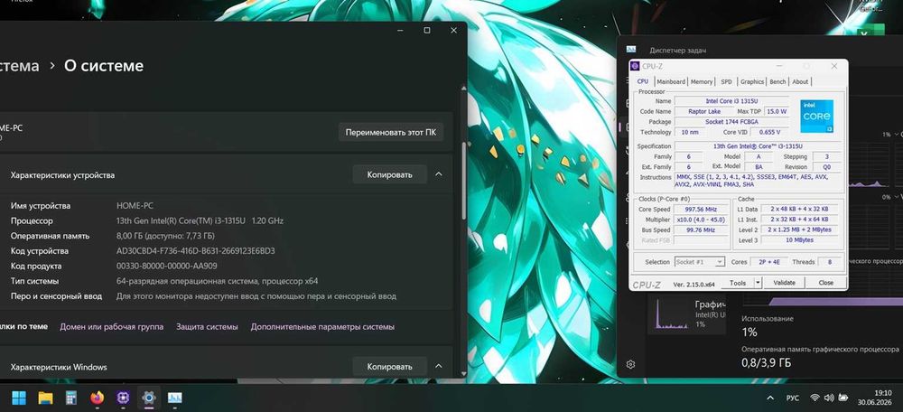Click the Max TDP value 15.0 W
The image size is (903, 412).
tap(777, 111)
